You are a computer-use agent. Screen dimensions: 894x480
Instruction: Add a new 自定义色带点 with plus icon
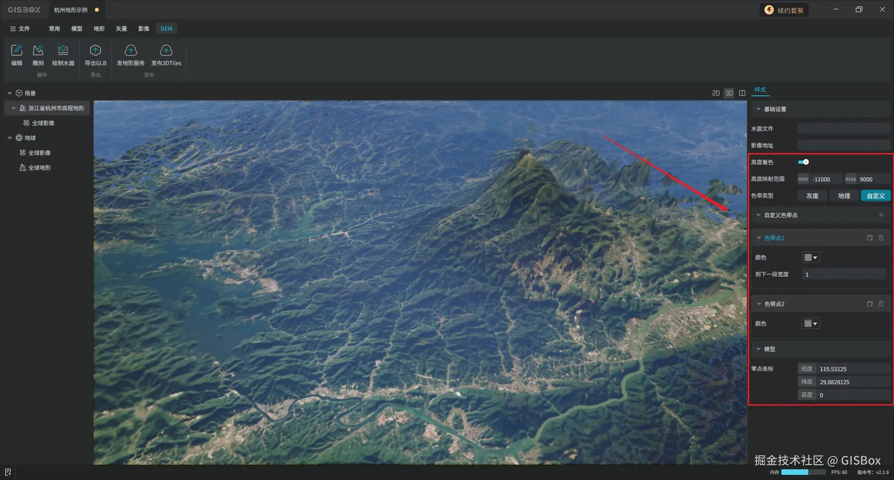tap(881, 215)
